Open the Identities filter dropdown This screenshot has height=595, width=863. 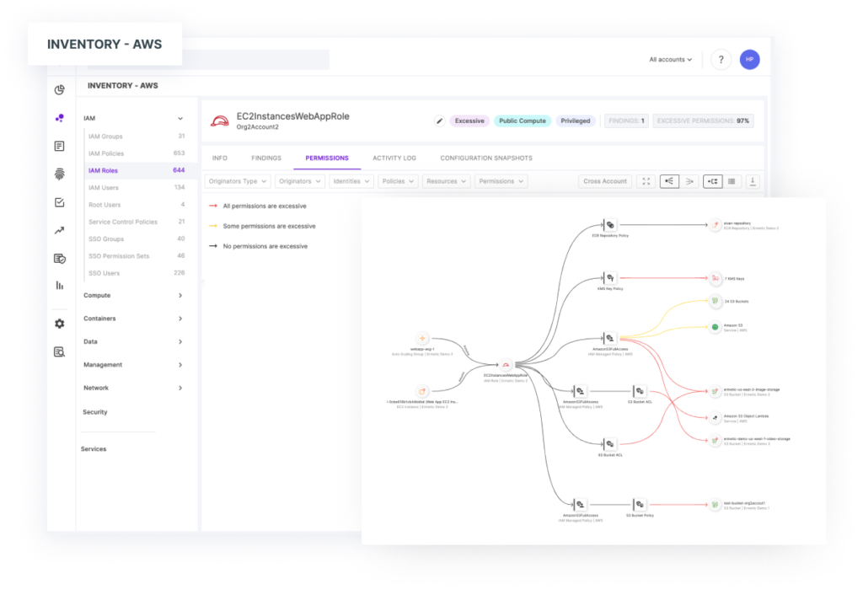(351, 181)
